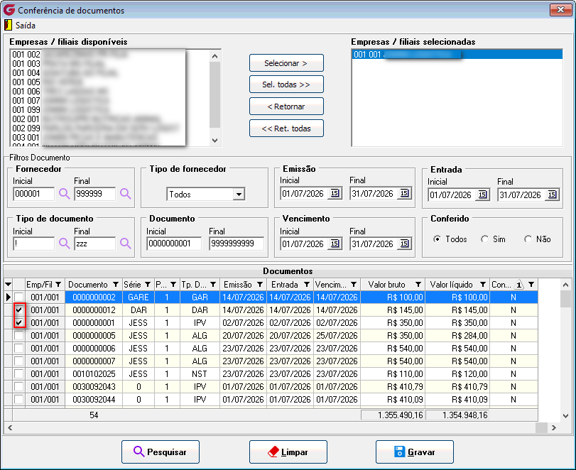Screen dimensions: 576x470
Task: Open calendar for Vencimento Final date
Action: (404, 244)
